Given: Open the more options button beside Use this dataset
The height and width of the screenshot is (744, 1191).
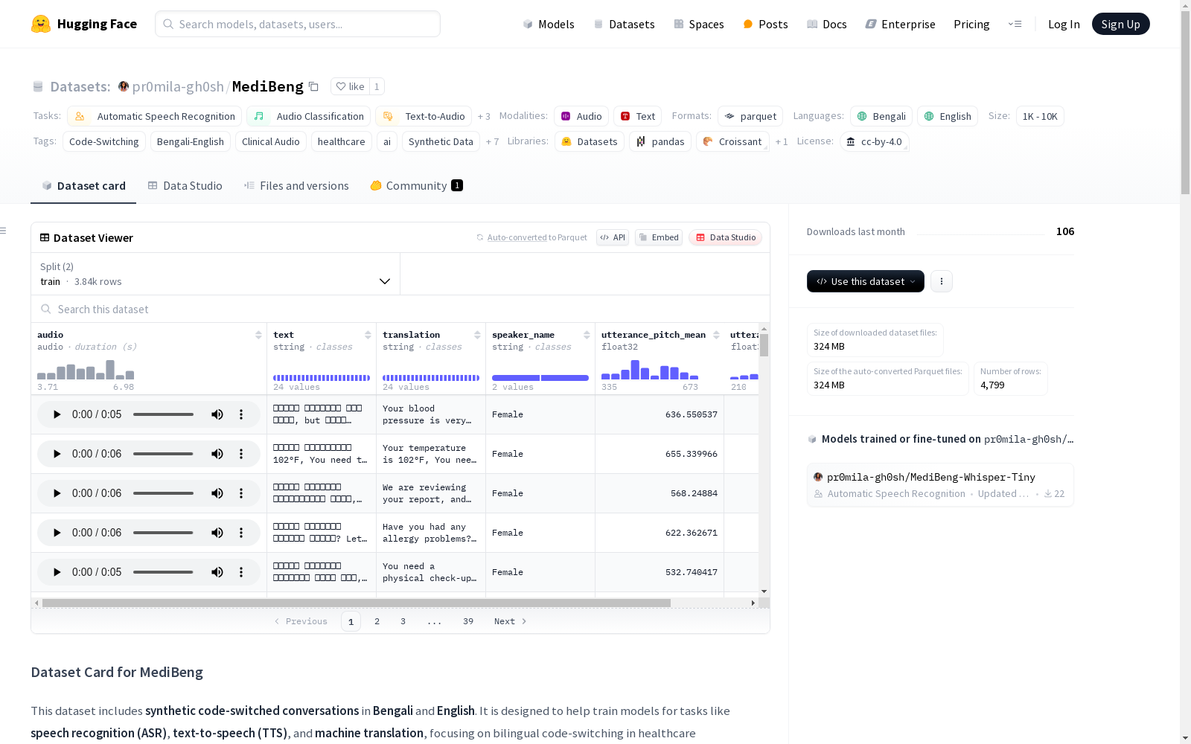Looking at the screenshot, I should (x=942, y=281).
